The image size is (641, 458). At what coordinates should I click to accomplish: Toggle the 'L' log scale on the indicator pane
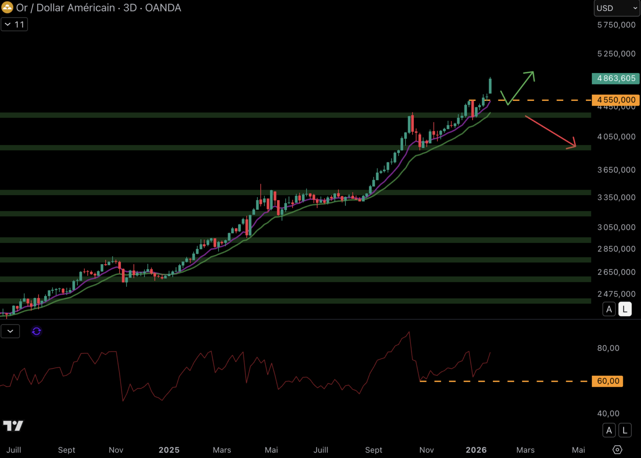click(624, 430)
